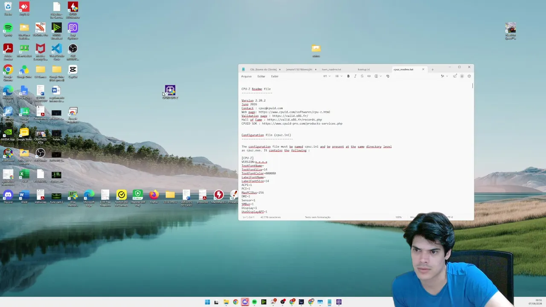Expand the list style dropdown in Notepad
This screenshot has width=546, height=307.
pos(338,76)
